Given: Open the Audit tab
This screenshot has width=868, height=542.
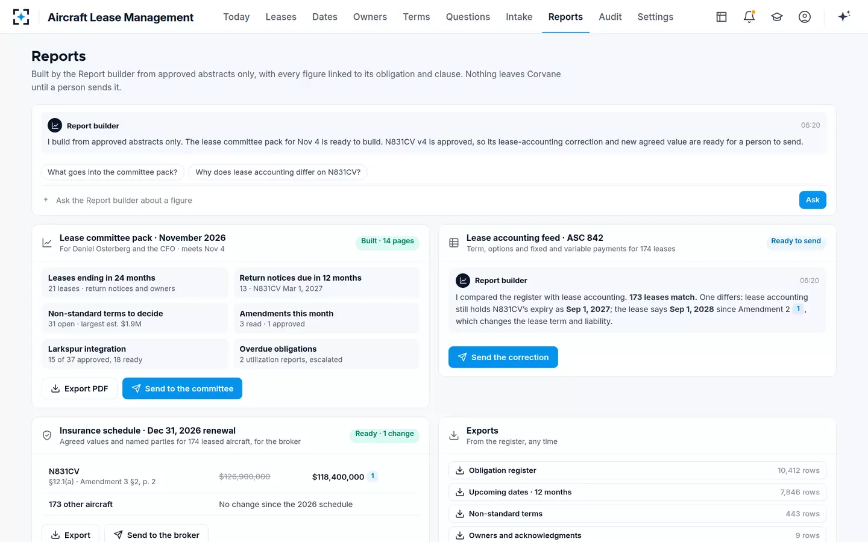Looking at the screenshot, I should click(x=610, y=17).
